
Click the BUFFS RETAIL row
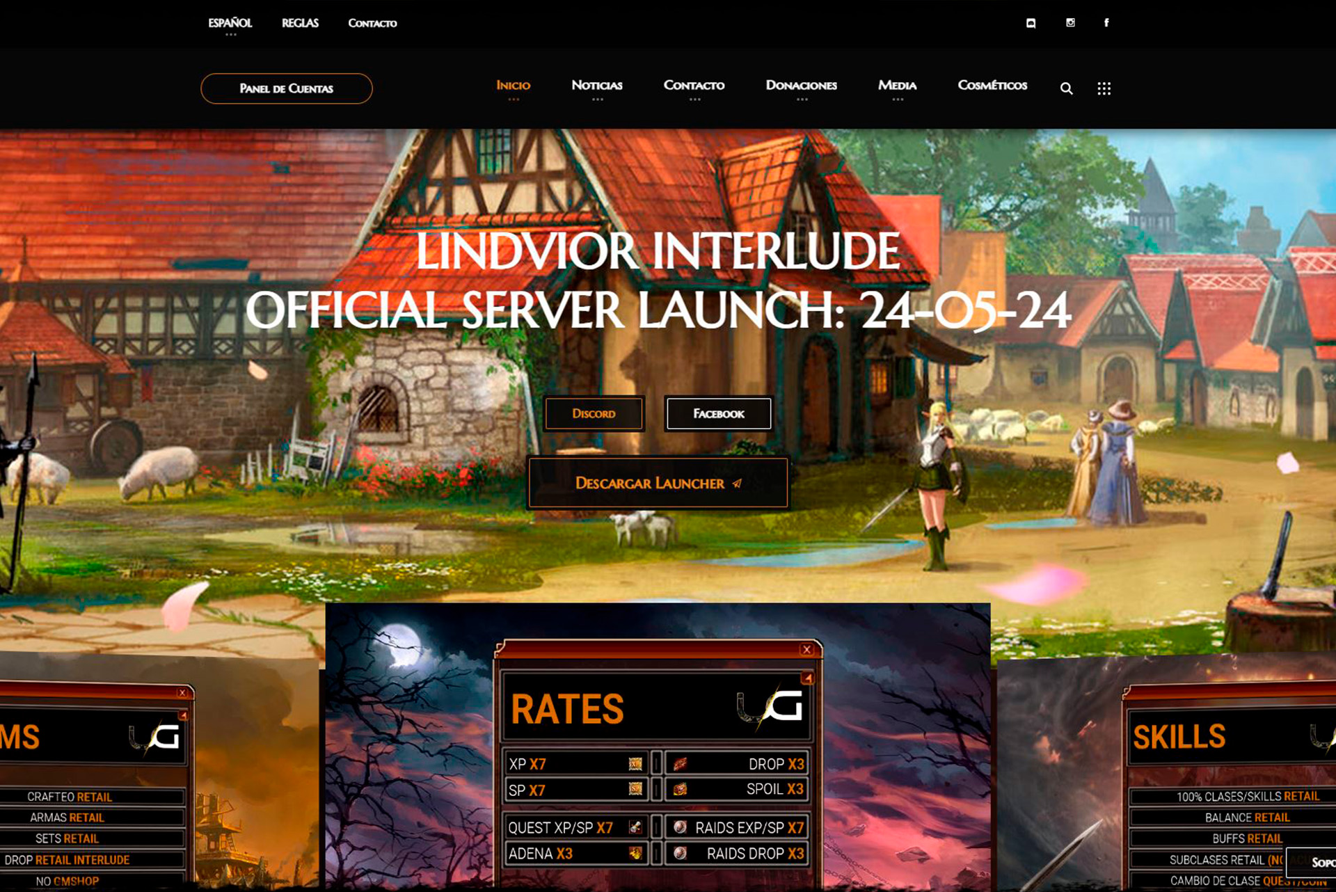1233,838
